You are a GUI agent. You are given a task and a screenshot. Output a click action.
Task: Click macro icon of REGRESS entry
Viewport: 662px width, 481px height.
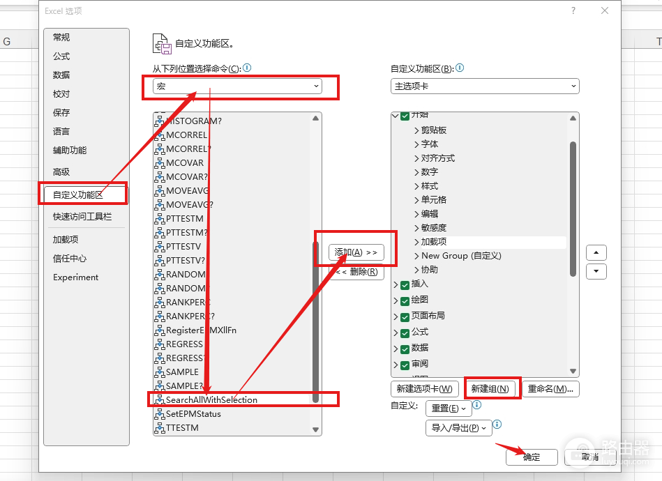(160, 344)
